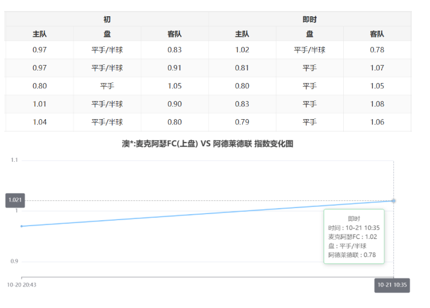This screenshot has height=308, width=430.
Task: Select the 即时 header group
Action: coord(310,19)
